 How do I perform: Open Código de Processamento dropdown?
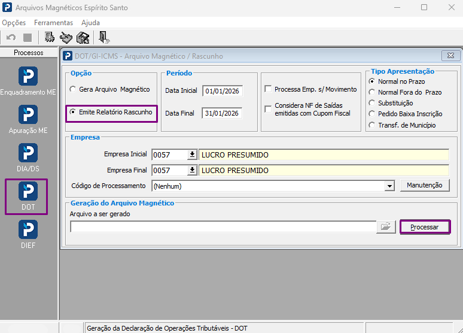pos(390,186)
